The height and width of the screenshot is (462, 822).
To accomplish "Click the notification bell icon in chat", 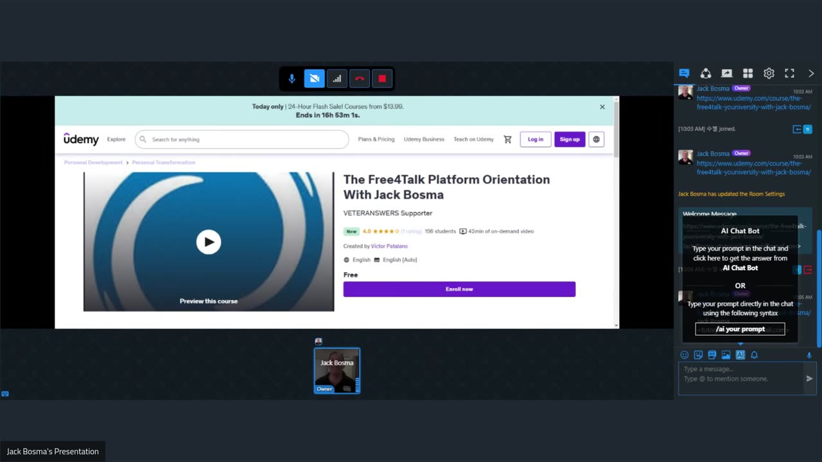I will click(x=754, y=355).
